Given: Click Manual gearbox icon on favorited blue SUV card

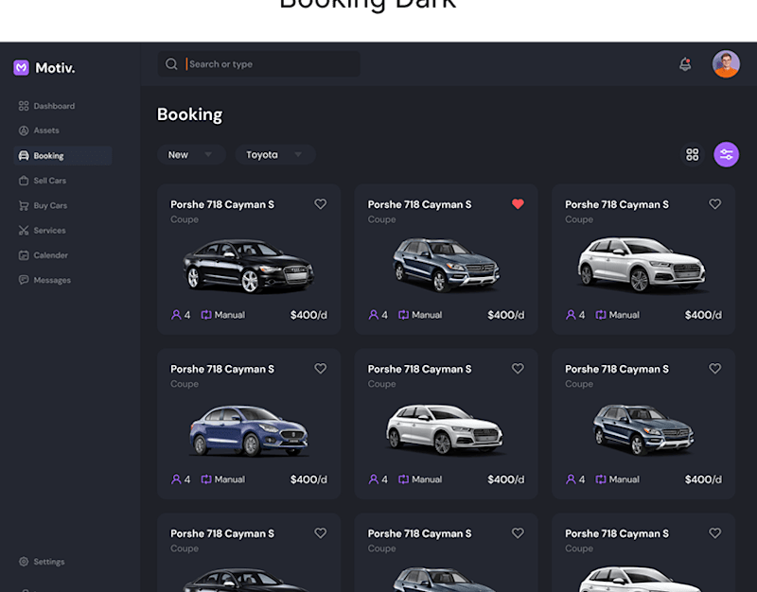Looking at the screenshot, I should [x=404, y=315].
